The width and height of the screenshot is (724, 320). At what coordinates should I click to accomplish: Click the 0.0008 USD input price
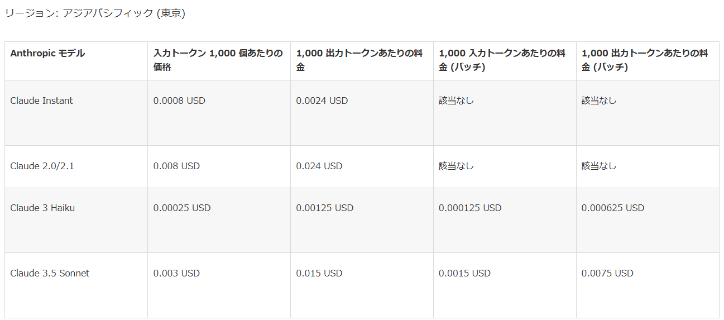179,101
